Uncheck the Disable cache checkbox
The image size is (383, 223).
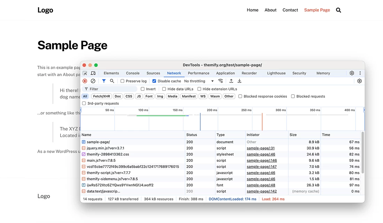[x=154, y=81]
